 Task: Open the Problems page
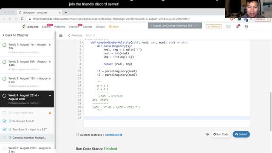59,27
